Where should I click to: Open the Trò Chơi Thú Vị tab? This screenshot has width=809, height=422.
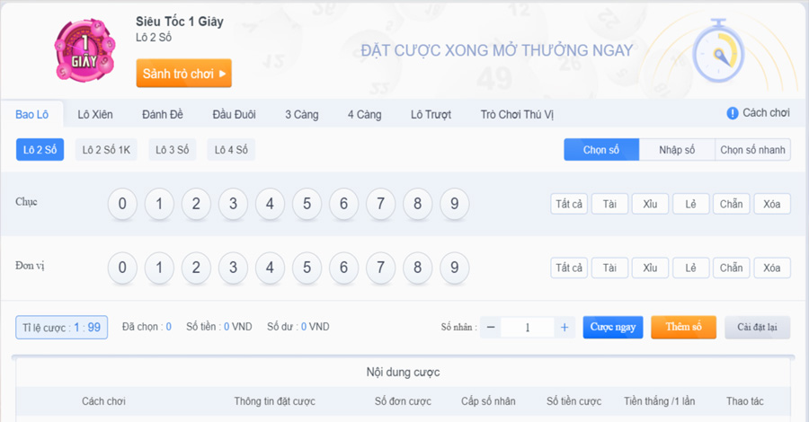(517, 114)
